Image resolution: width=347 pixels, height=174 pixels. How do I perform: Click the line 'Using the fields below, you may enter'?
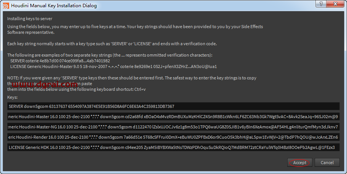(x=135, y=27)
